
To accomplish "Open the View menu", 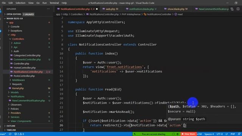I will pyautogui.click(x=31, y=3).
